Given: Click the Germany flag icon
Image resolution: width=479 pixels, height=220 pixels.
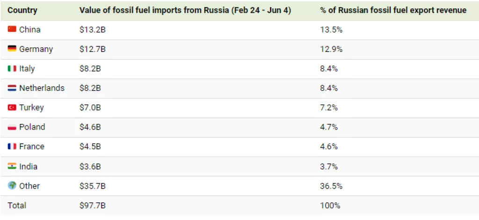Looking at the screenshot, I should pyautogui.click(x=12, y=49).
